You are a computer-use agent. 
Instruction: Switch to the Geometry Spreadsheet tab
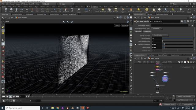(69, 14)
